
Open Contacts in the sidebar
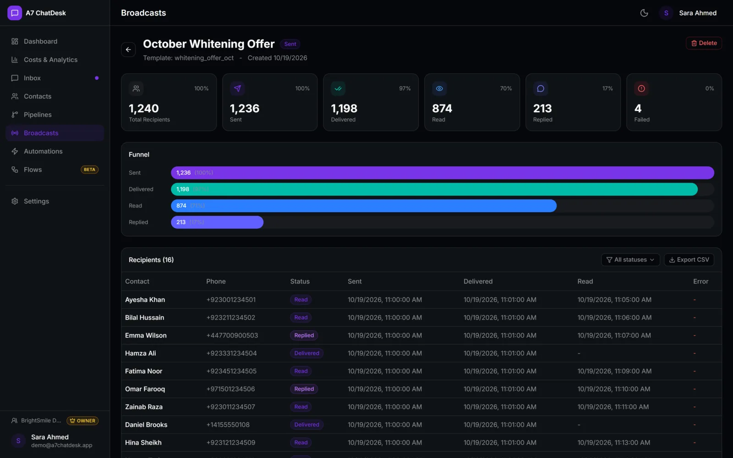[55, 96]
